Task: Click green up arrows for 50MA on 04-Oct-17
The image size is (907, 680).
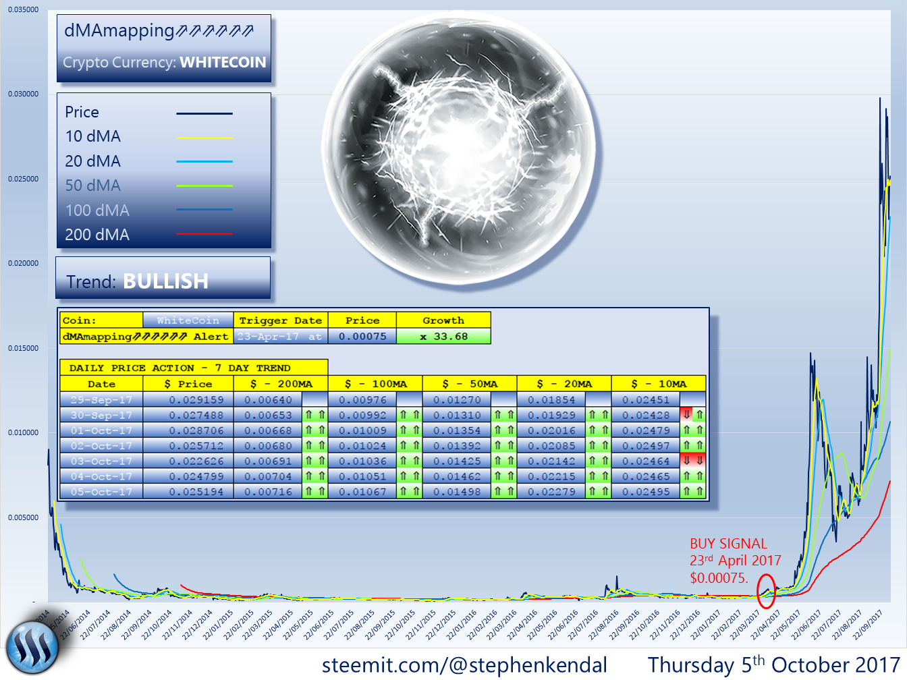Action: coord(504,476)
